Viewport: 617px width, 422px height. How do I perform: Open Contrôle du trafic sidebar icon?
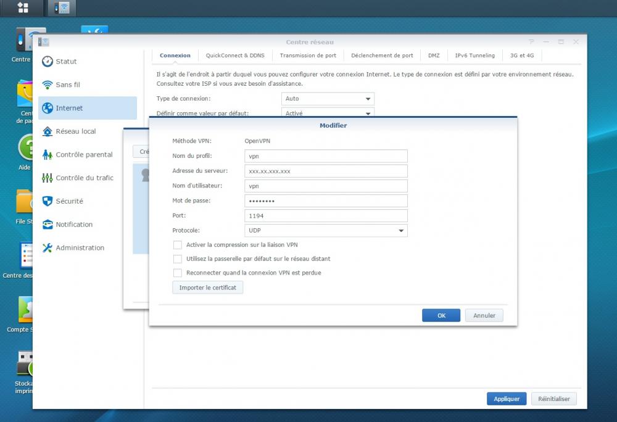click(x=48, y=178)
